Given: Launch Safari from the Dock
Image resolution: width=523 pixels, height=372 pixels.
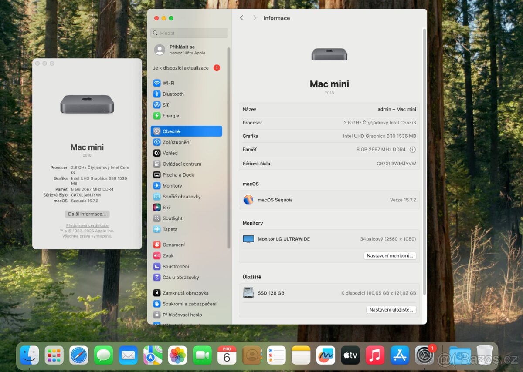Looking at the screenshot, I should pos(78,355).
